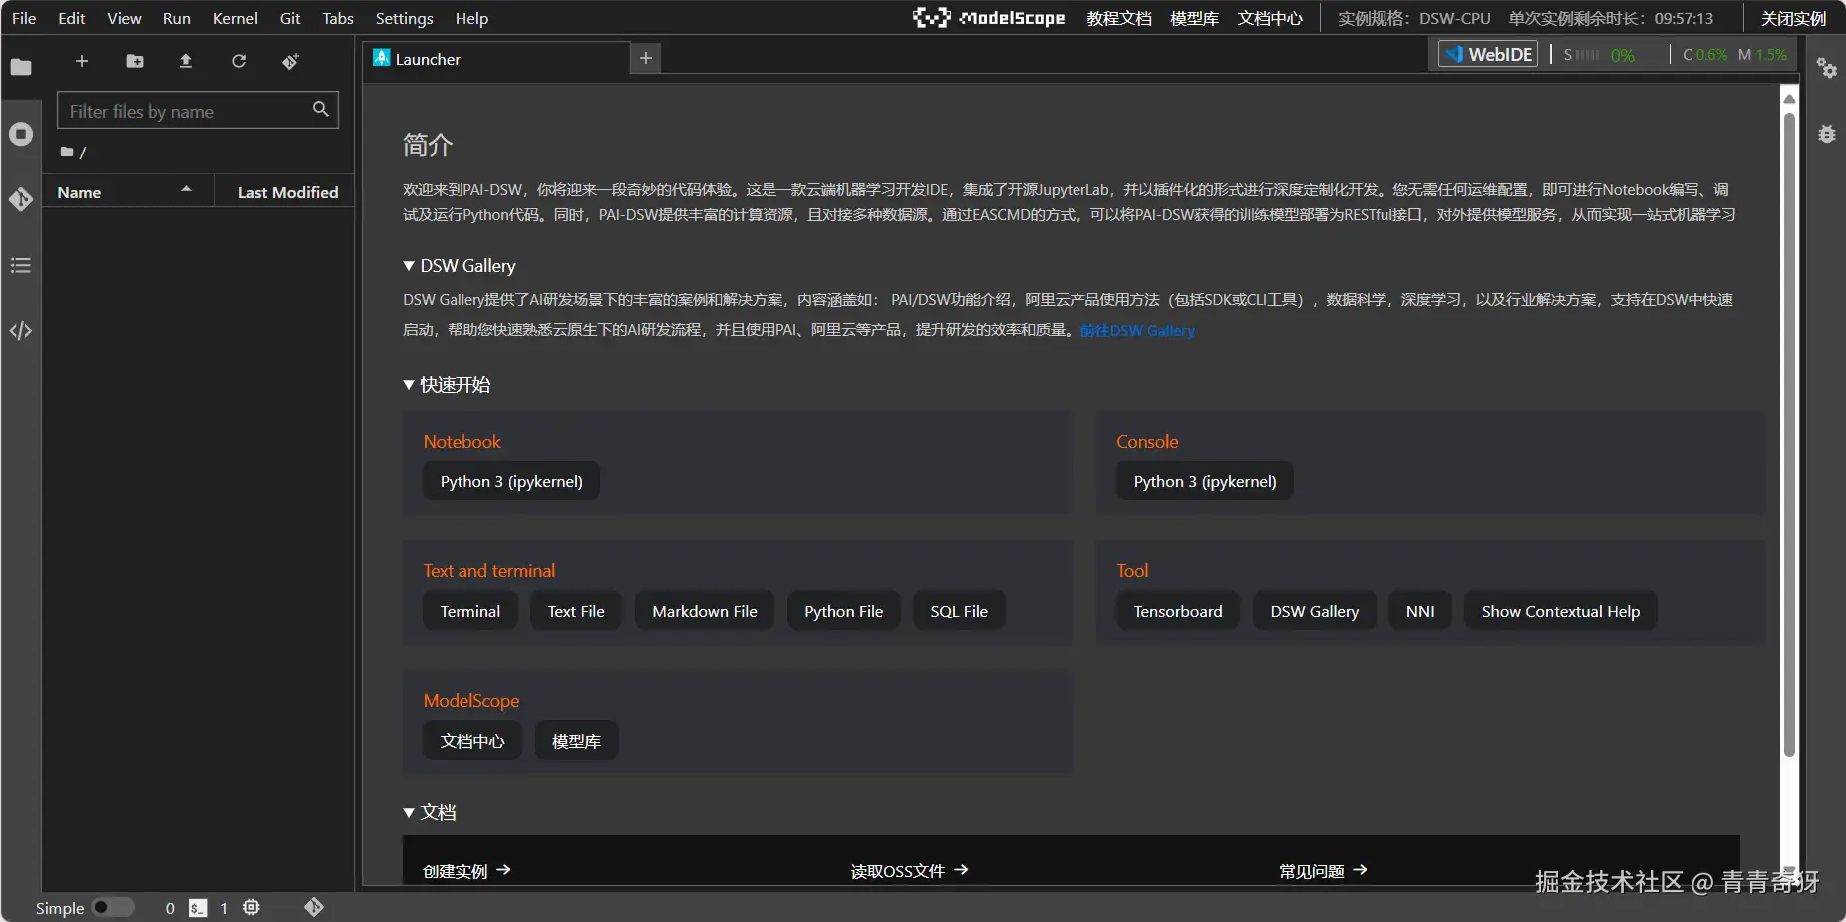Click the ModelScope logo in the top bar
The width and height of the screenshot is (1846, 922).
click(989, 18)
